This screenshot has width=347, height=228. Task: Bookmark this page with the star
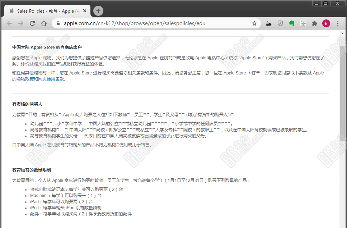254,23
